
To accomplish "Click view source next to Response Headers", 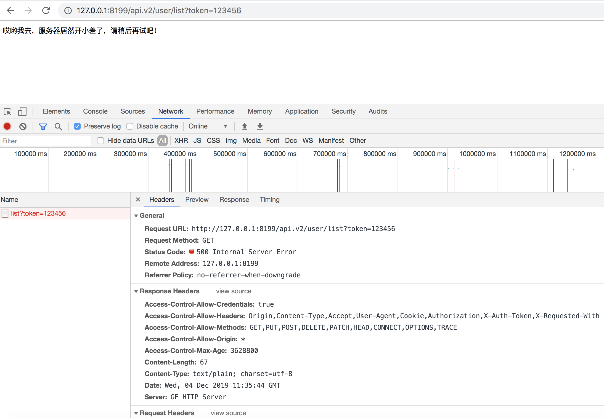I will [x=234, y=291].
